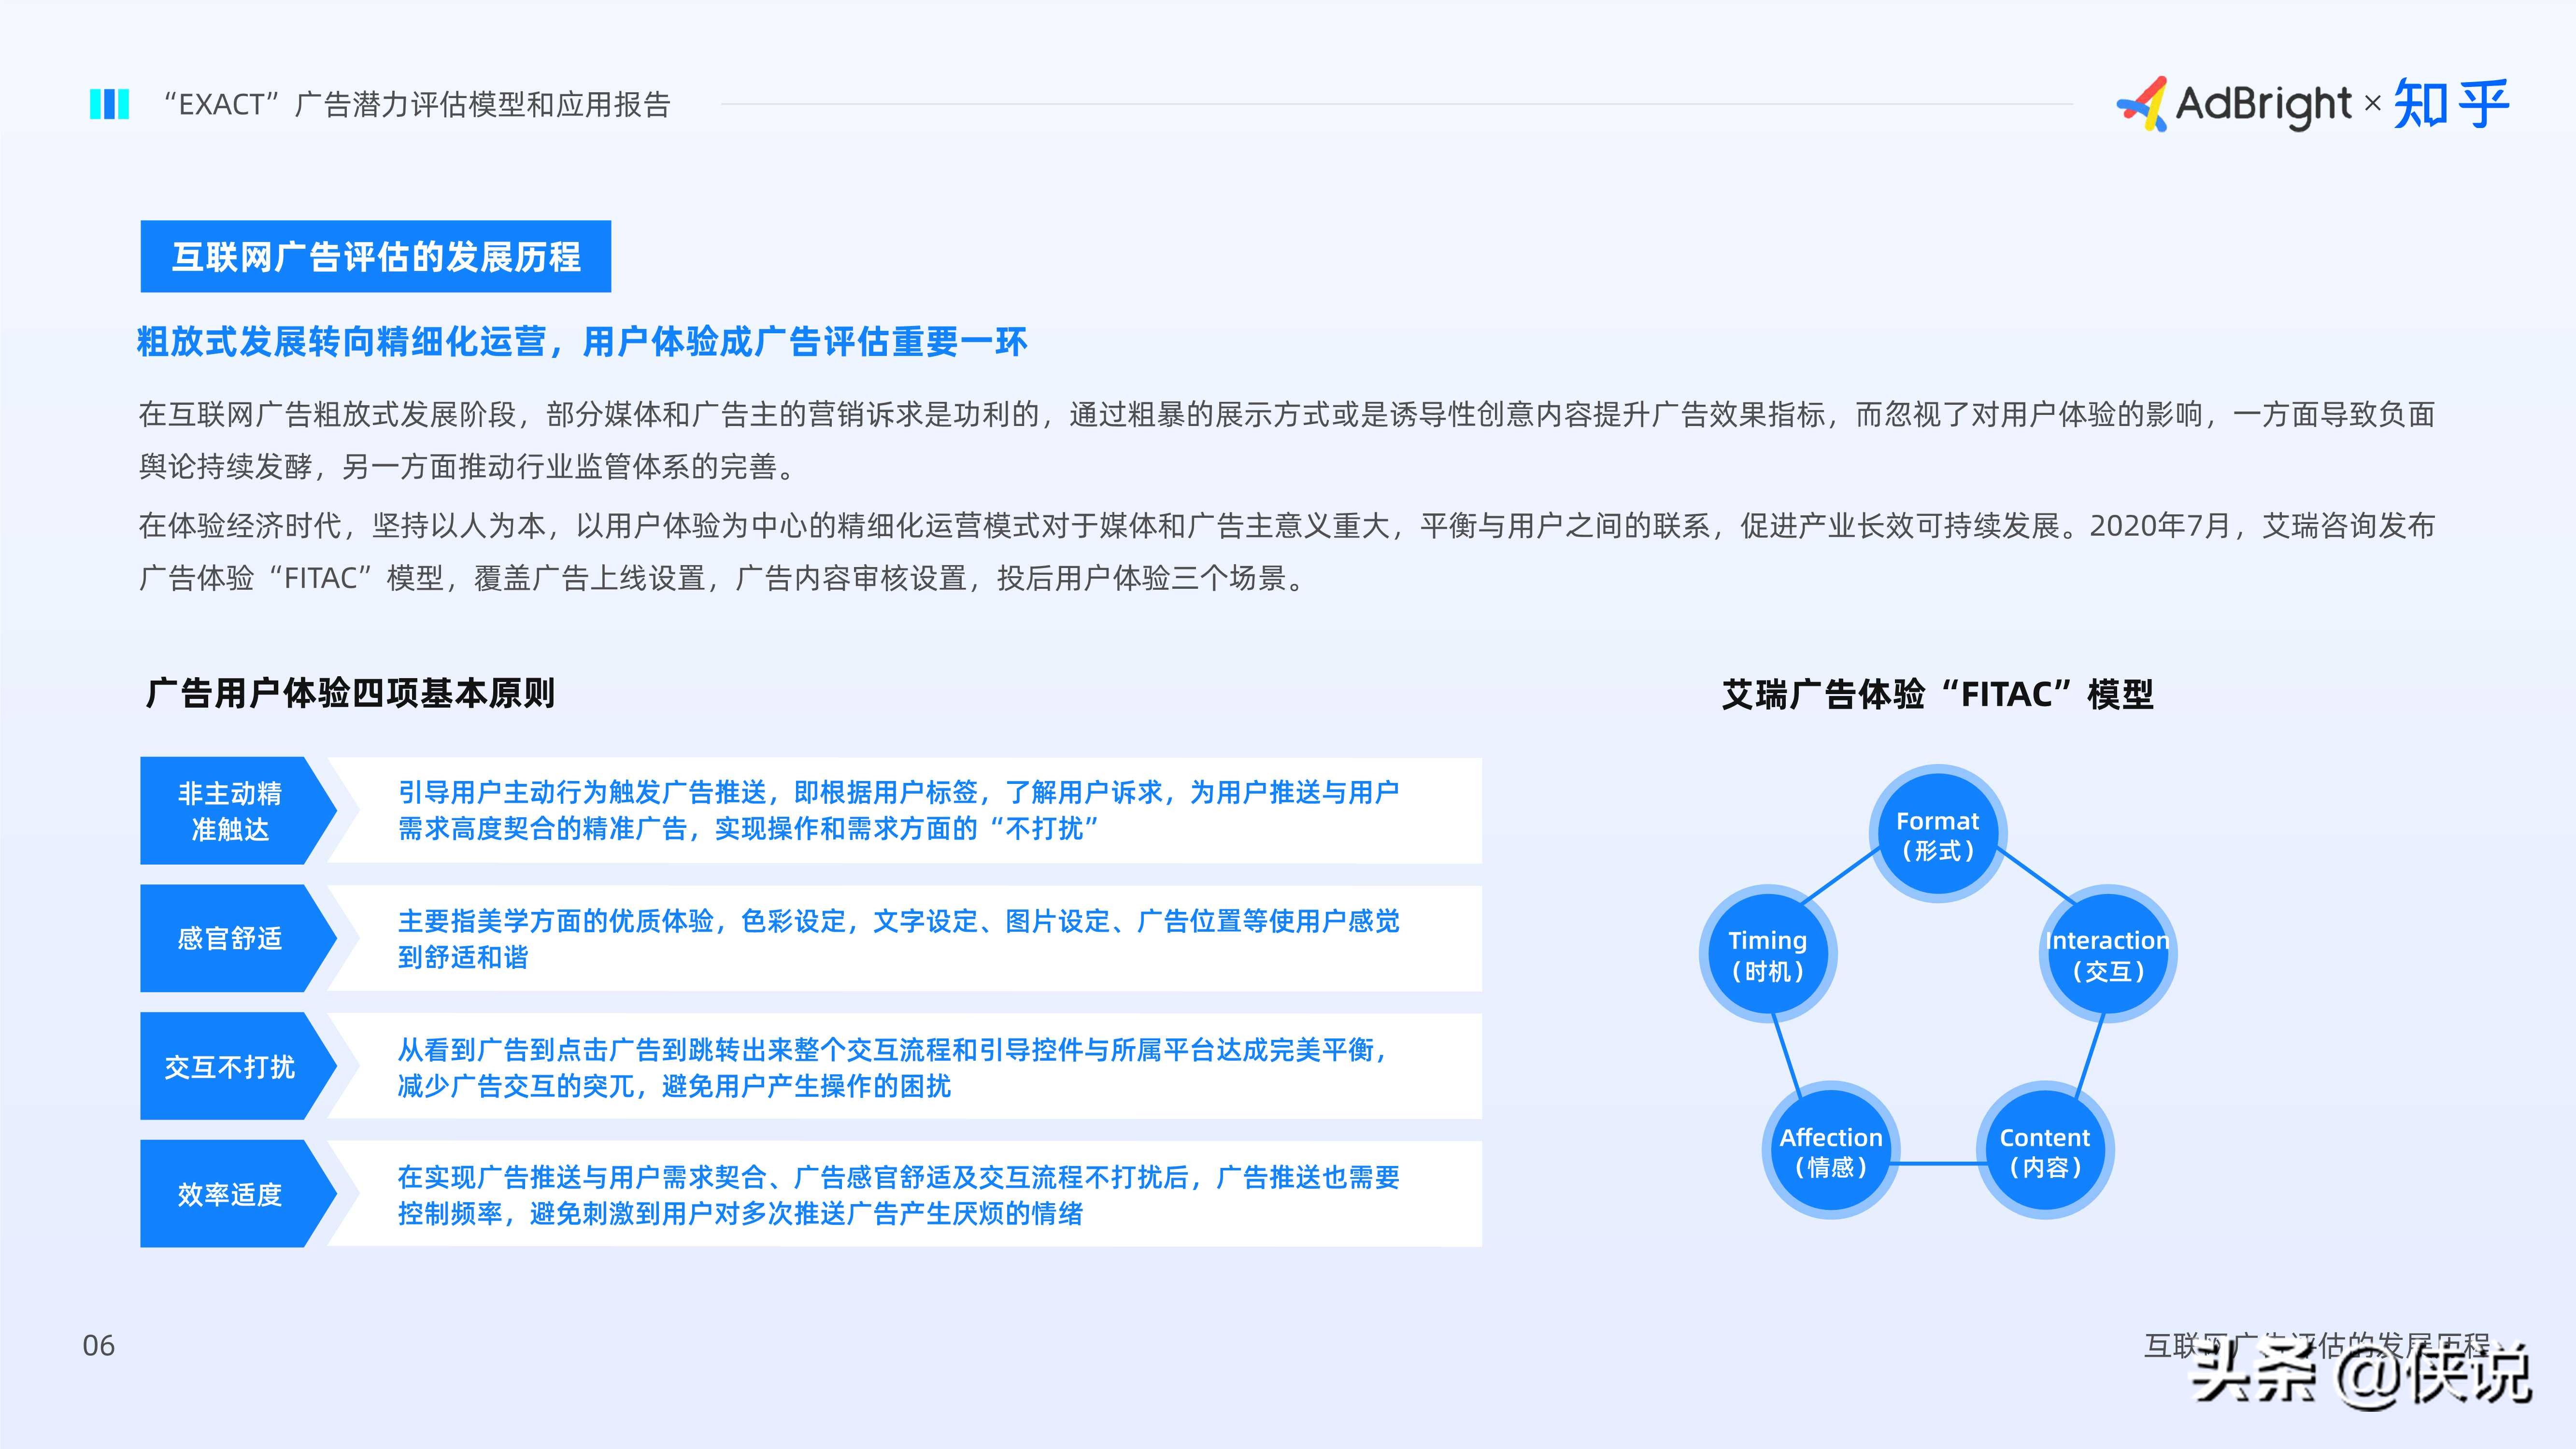Click the Interaction (交互) circle node

(x=2108, y=954)
